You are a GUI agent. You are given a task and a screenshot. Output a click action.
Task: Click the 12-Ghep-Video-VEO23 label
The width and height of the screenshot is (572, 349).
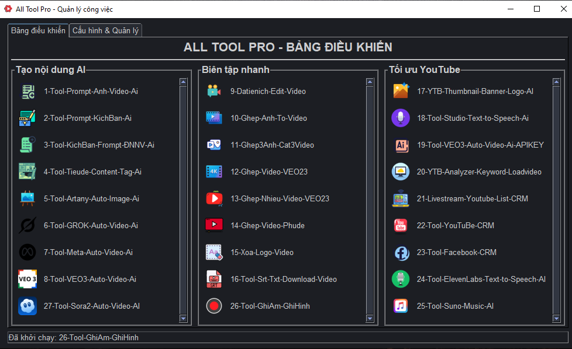click(x=269, y=172)
